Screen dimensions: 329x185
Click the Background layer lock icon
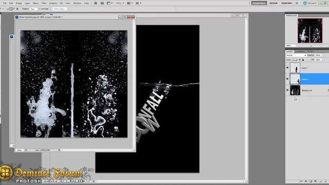pyautogui.click(x=328, y=90)
